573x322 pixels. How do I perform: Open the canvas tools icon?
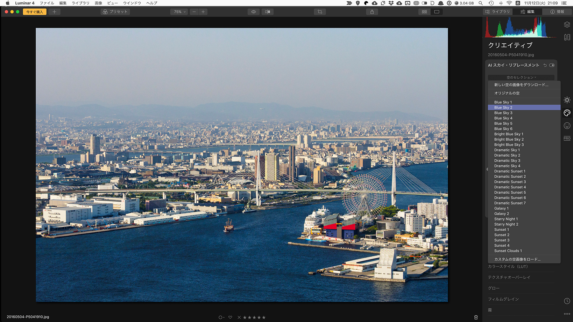(567, 37)
